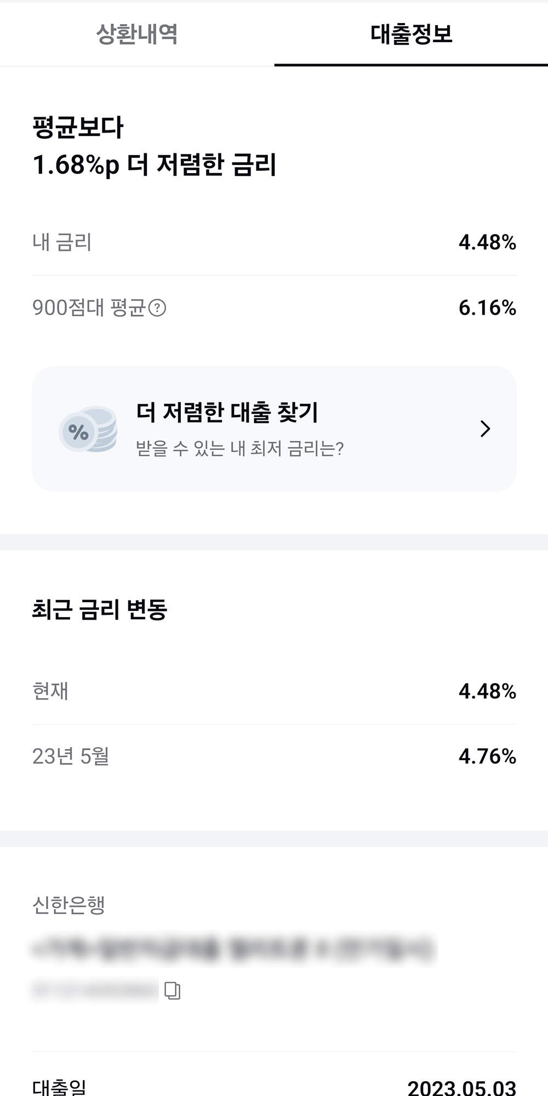Image resolution: width=548 pixels, height=1096 pixels.
Task: Tap the help icon beside 900점대 평균
Action: point(157,308)
